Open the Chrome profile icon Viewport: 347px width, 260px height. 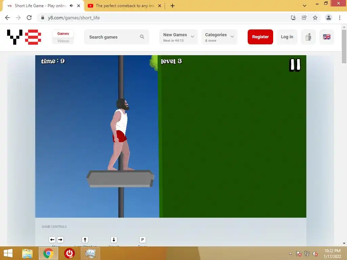pyautogui.click(x=329, y=18)
